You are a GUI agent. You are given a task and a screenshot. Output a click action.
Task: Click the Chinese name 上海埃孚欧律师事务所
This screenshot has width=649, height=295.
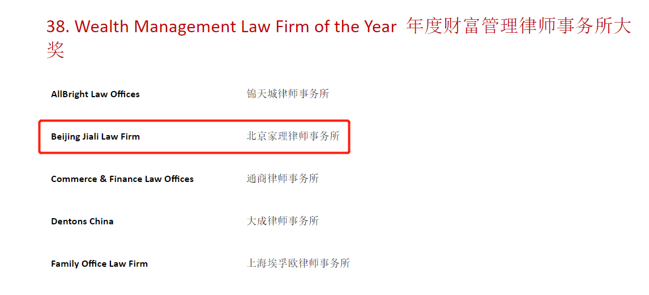point(298,263)
